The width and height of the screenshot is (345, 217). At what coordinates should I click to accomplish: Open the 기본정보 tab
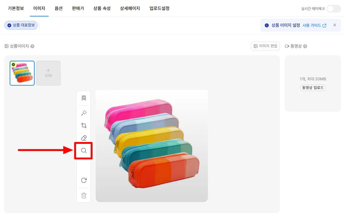pos(16,8)
